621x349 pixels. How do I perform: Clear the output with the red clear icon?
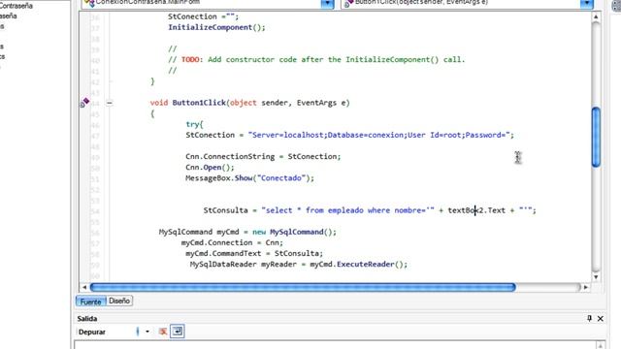pyautogui.click(x=162, y=332)
